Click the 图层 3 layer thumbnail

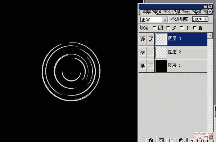[x=161, y=39]
